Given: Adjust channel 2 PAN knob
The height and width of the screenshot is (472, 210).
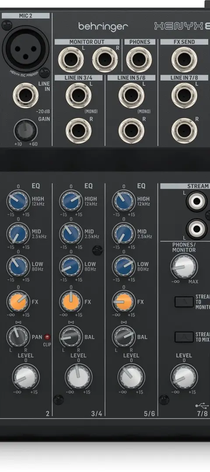Looking at the screenshot, I should click(18, 336).
